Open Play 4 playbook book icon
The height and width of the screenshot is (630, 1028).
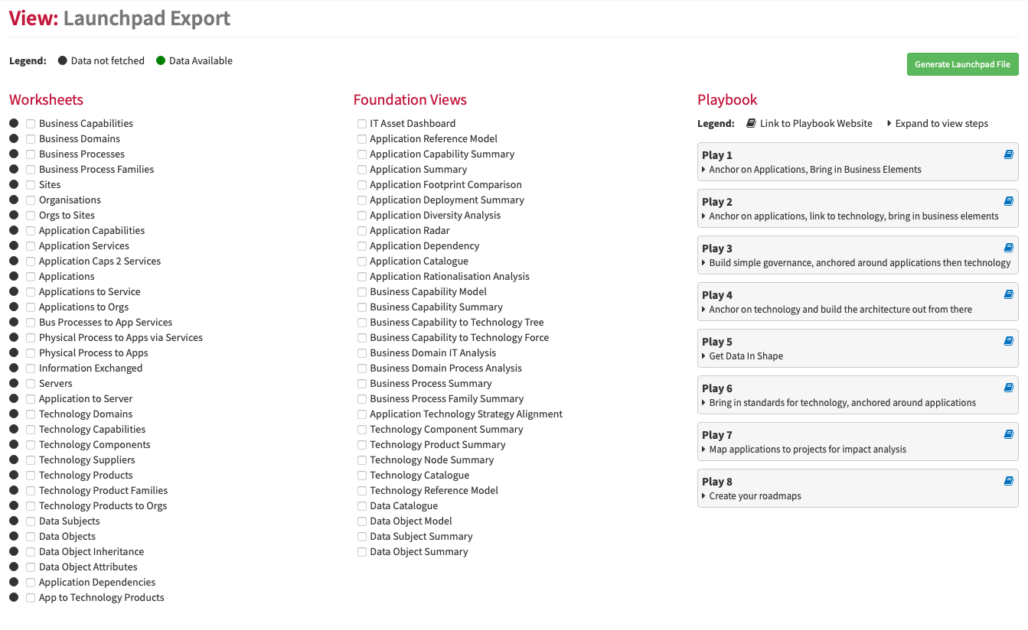(x=1008, y=294)
